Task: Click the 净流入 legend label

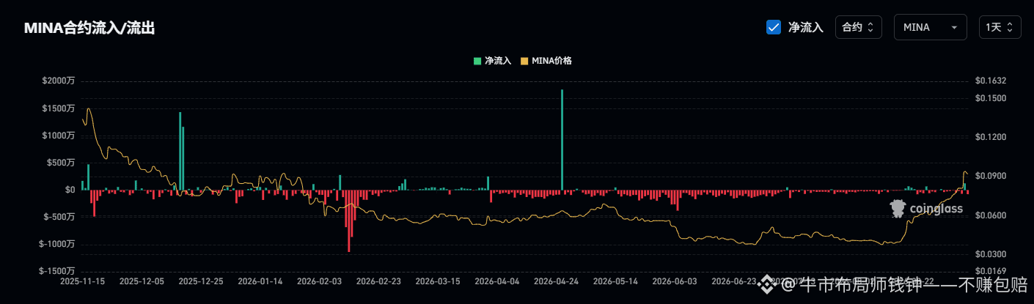Action: (498, 61)
